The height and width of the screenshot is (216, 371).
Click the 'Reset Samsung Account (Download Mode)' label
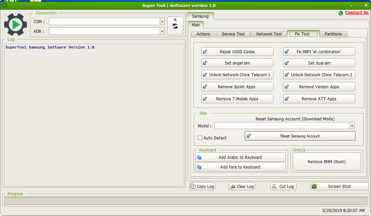(x=295, y=119)
